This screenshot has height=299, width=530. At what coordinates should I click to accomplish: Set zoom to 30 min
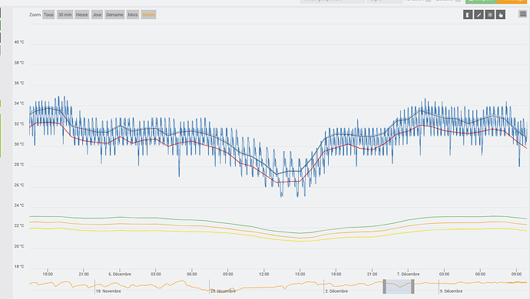[x=65, y=15]
